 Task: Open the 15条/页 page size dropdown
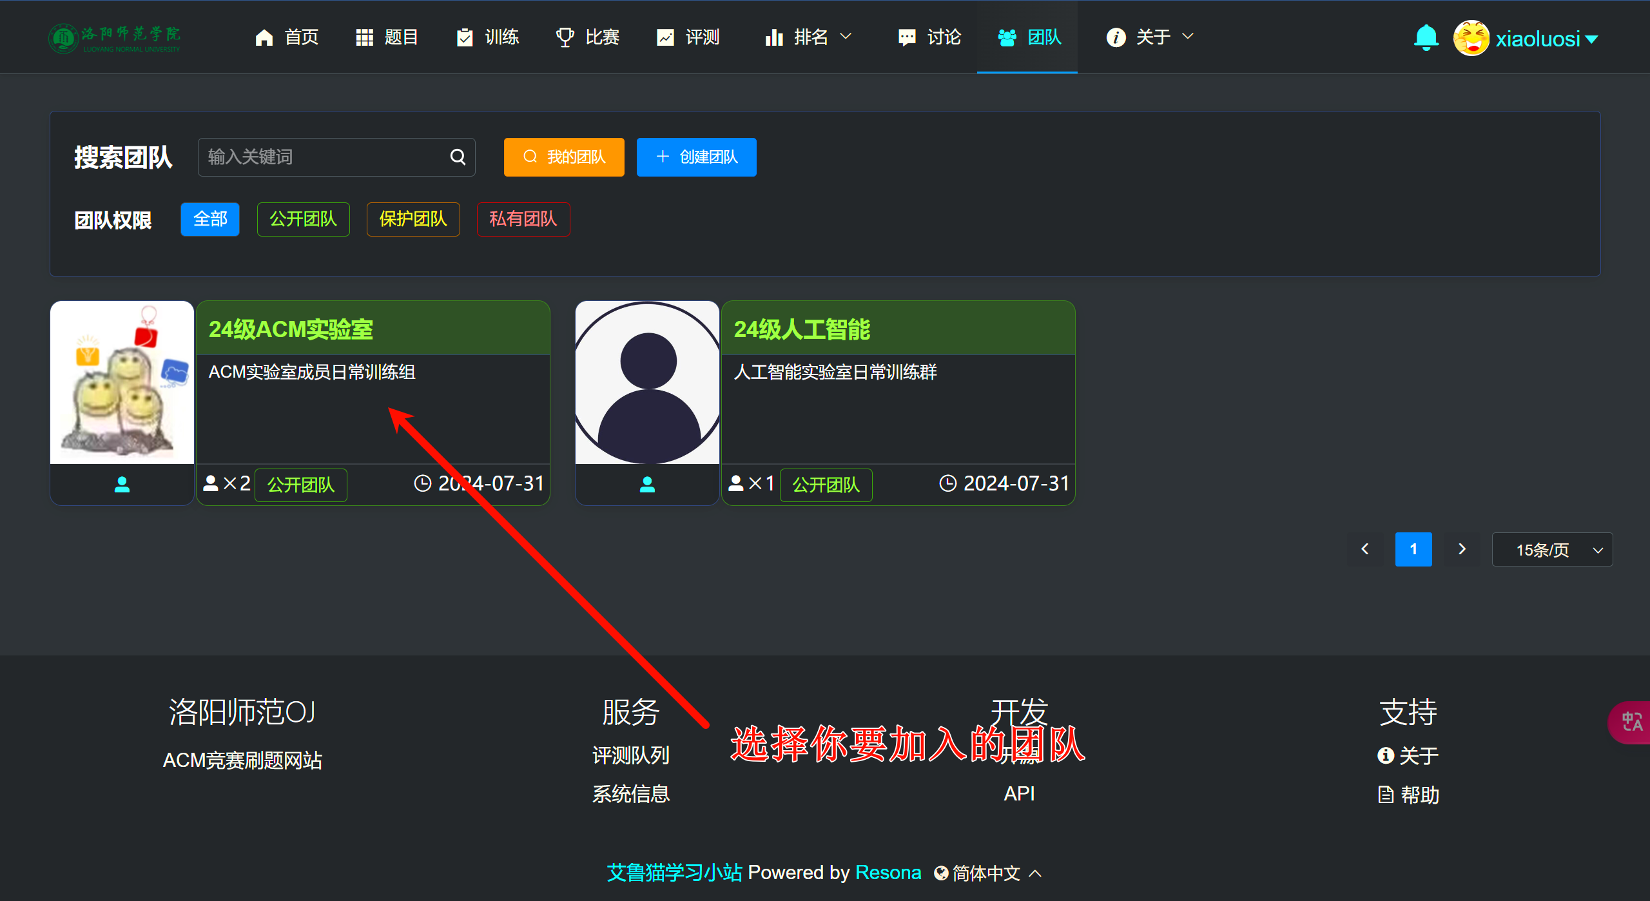[1552, 550]
